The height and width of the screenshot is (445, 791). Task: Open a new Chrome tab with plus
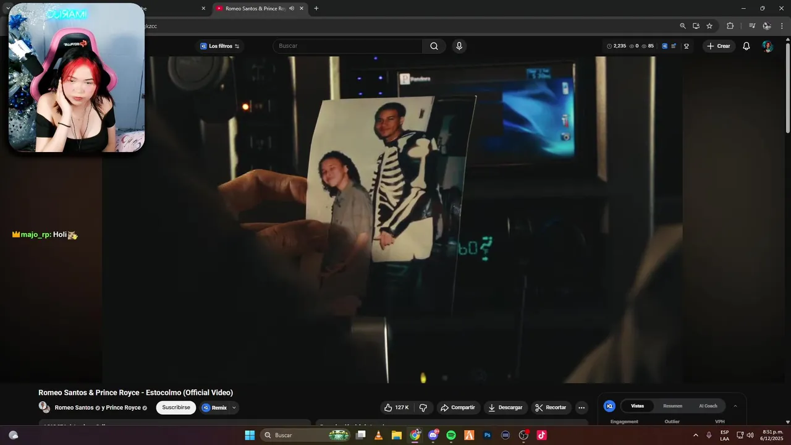[x=316, y=9]
